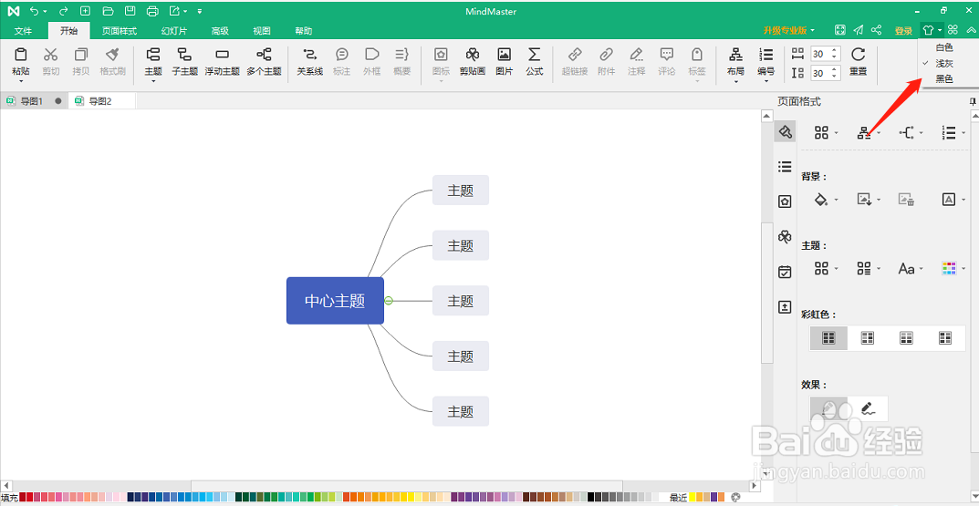The image size is (979, 506).
Task: Pick the black swatch in bottom palette
Action: [591, 497]
